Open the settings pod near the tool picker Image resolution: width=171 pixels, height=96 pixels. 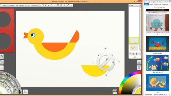coord(25,92)
